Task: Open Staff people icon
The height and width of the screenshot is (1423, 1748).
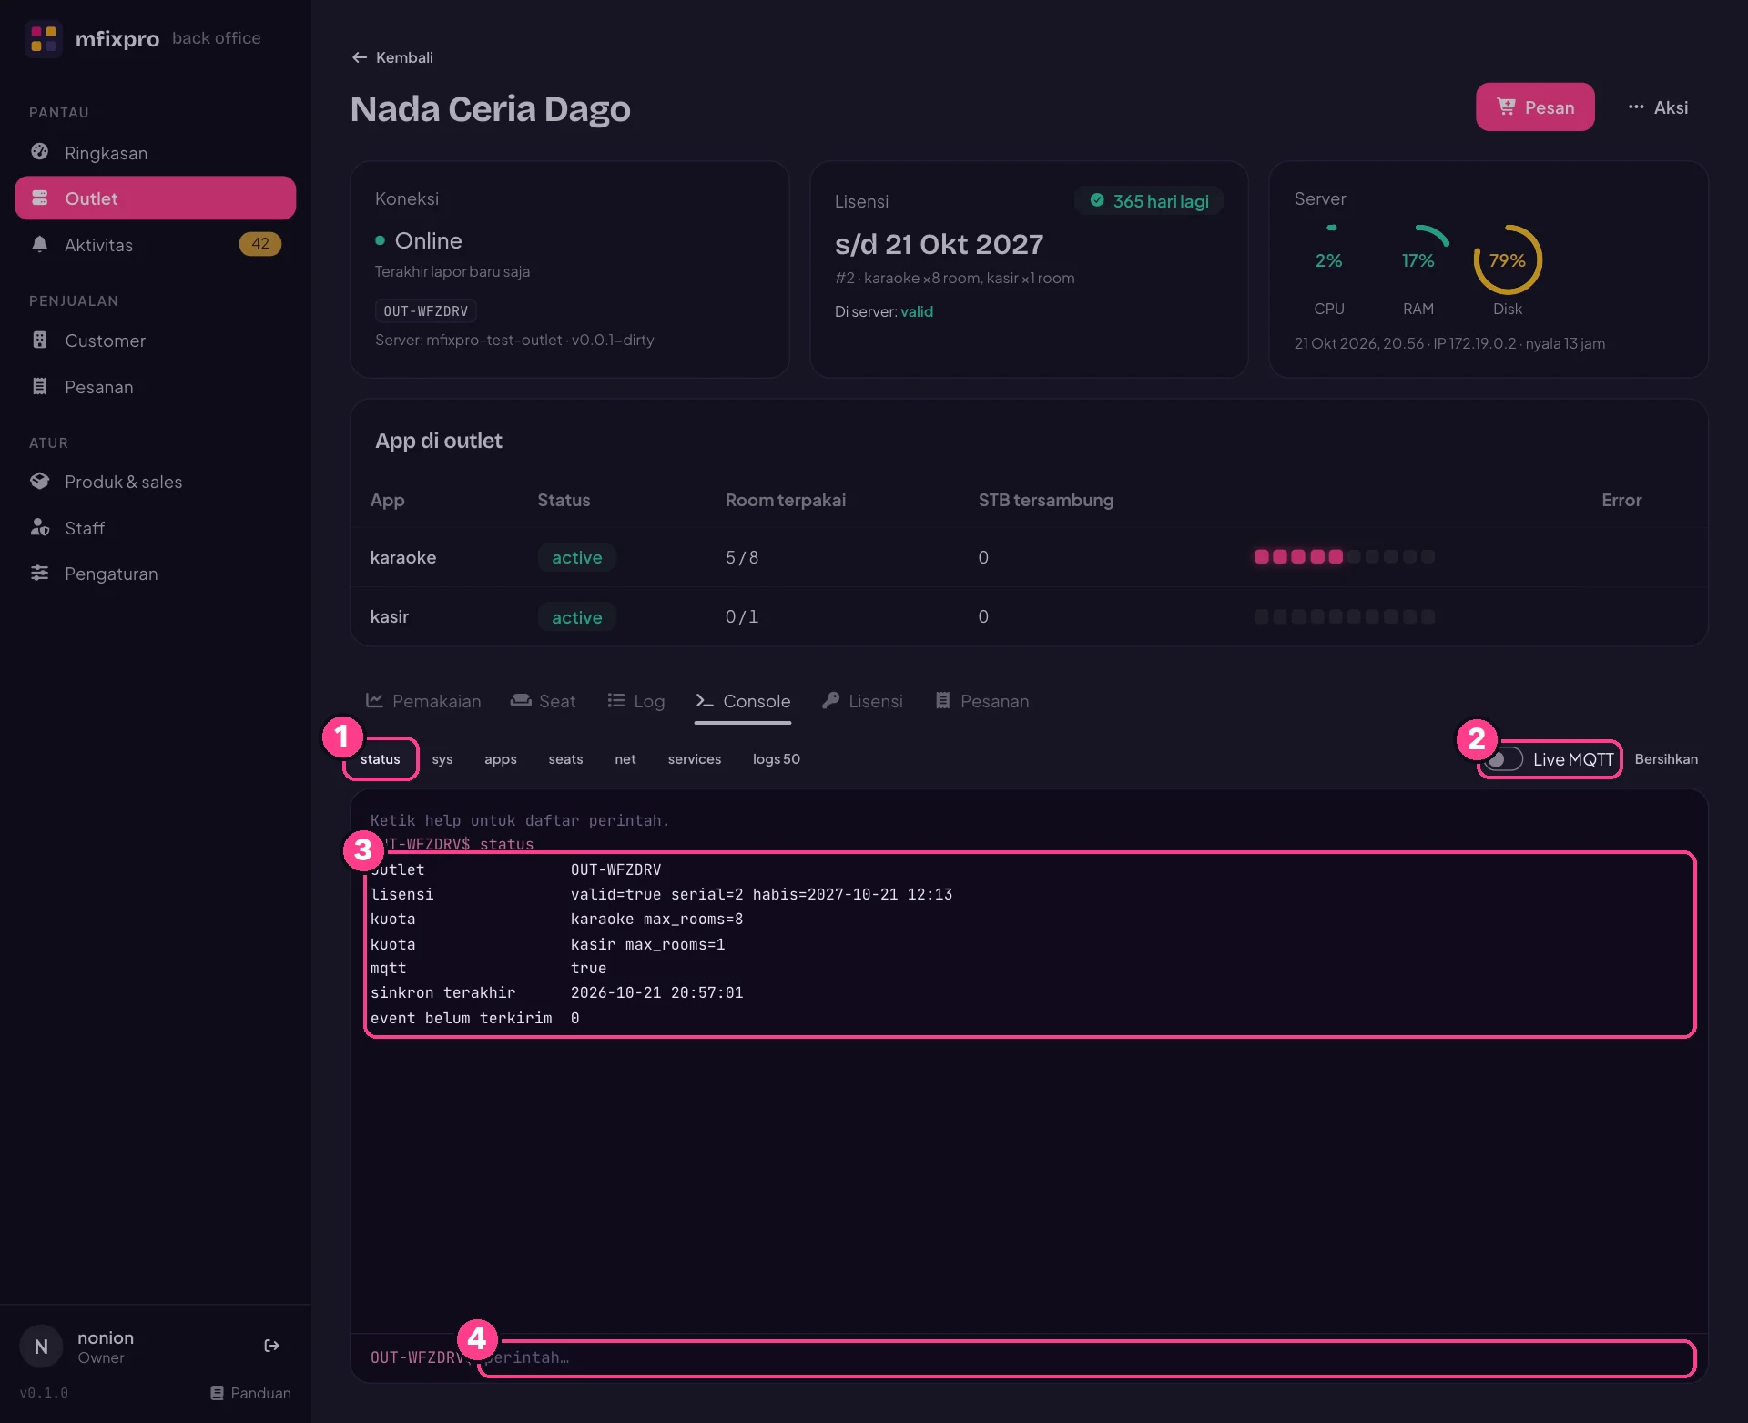Action: tap(40, 527)
